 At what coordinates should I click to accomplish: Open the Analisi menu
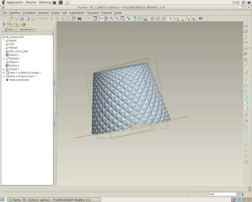click(x=55, y=13)
